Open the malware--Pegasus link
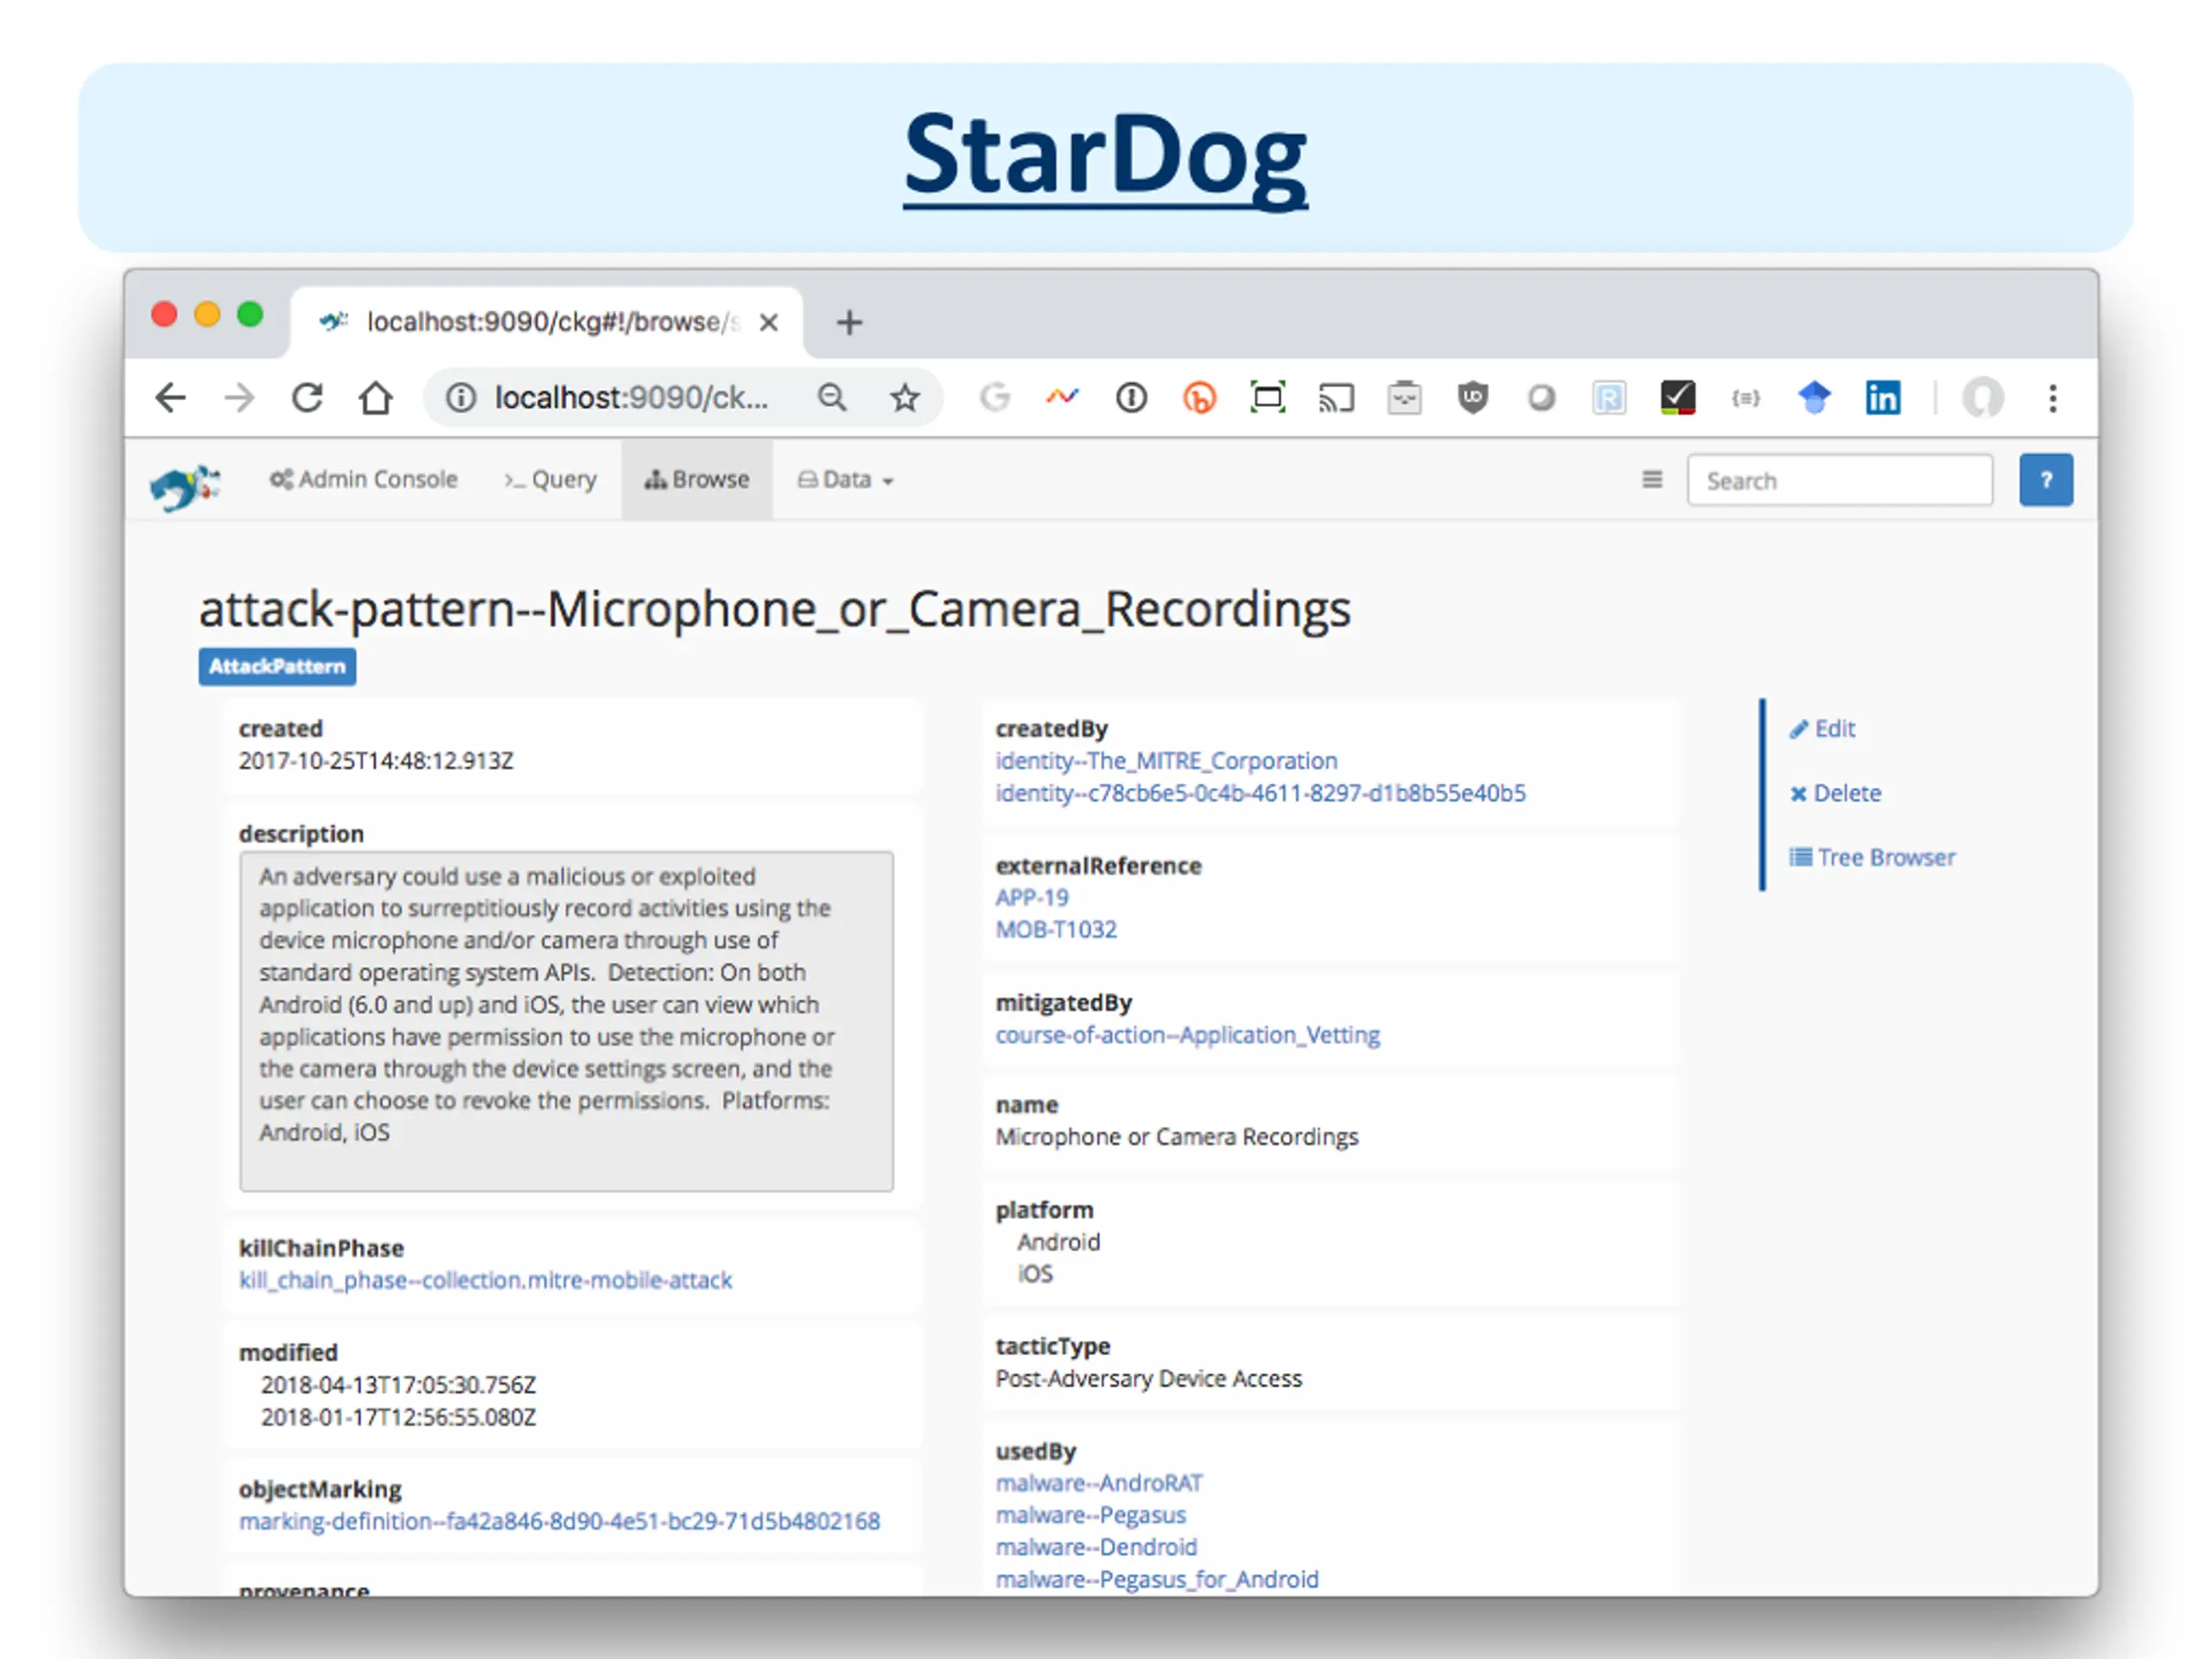The height and width of the screenshot is (1659, 2212). [x=1090, y=1515]
